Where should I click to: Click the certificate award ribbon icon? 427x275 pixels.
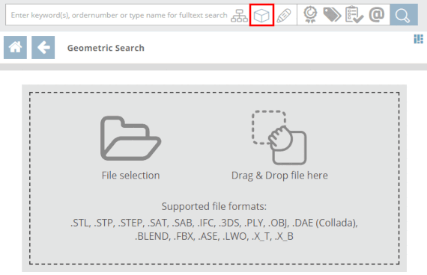[310, 15]
